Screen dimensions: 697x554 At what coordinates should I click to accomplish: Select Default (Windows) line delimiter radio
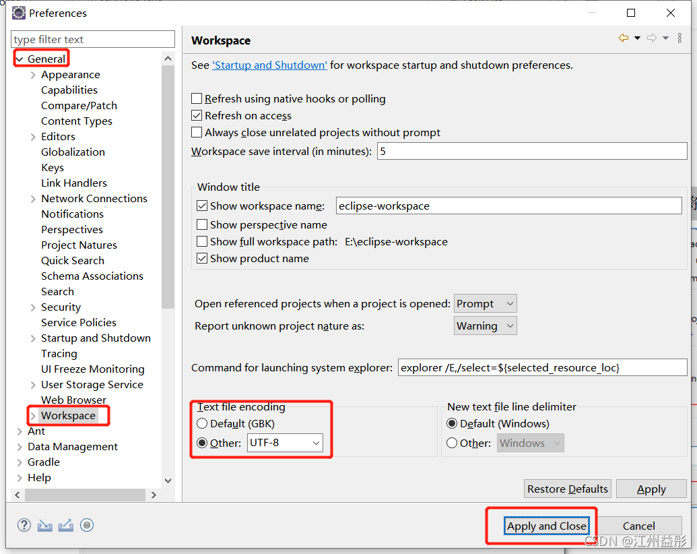point(452,423)
